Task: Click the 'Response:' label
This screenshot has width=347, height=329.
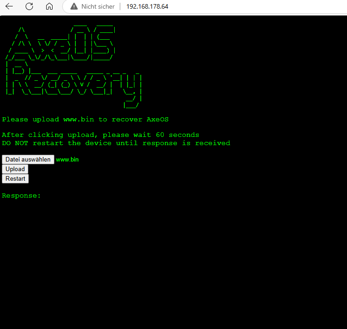Action: point(21,196)
